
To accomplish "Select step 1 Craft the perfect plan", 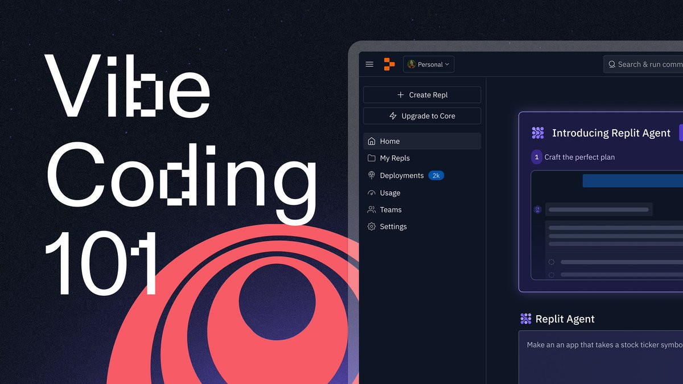I will click(573, 157).
